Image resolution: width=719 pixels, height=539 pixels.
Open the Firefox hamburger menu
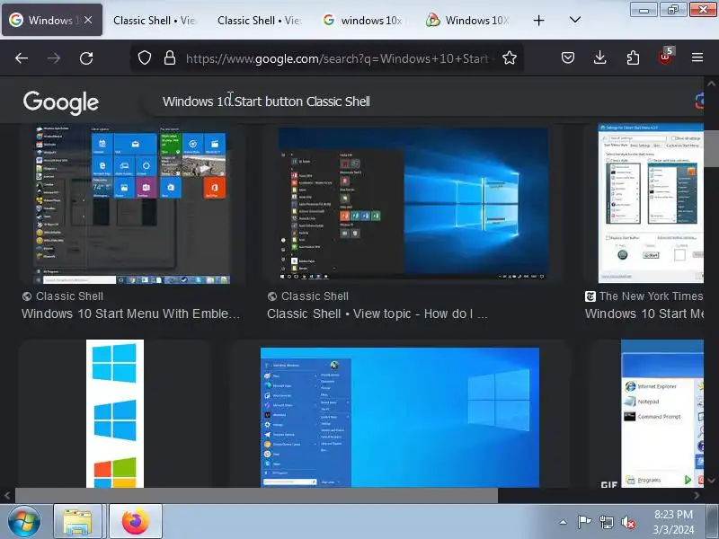[x=697, y=57]
